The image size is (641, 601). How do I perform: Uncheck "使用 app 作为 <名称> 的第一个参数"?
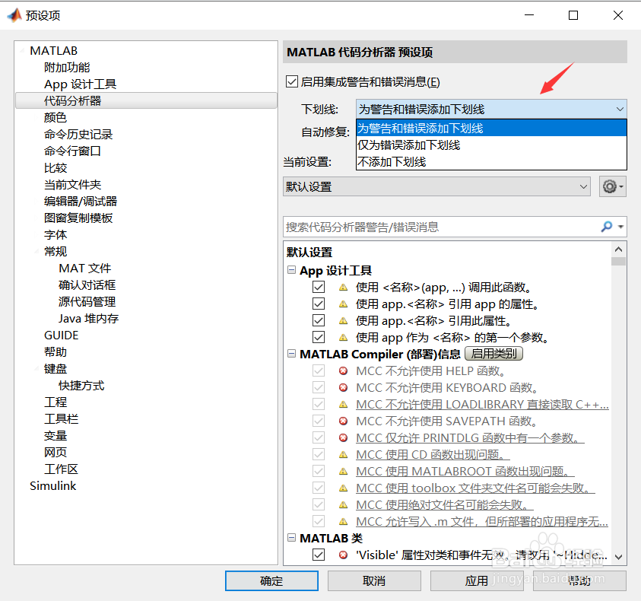[x=319, y=336]
